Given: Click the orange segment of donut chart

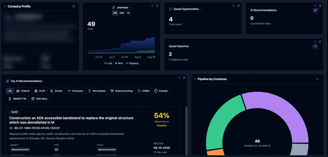Looking at the screenshot, I should 216,153.
